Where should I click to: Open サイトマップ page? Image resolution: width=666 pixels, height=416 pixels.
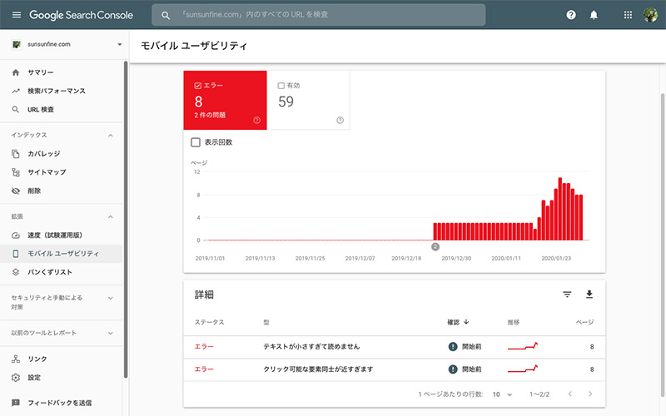[x=61, y=172]
